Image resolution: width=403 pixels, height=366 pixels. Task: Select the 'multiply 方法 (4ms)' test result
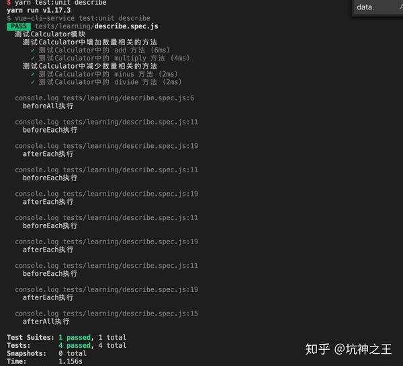pos(152,58)
